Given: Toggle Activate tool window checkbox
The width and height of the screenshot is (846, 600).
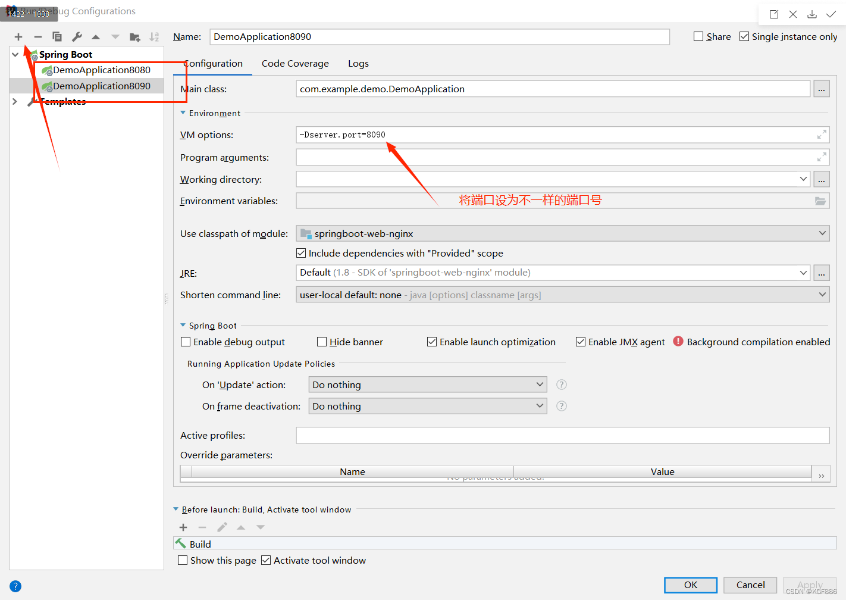Looking at the screenshot, I should (x=266, y=560).
